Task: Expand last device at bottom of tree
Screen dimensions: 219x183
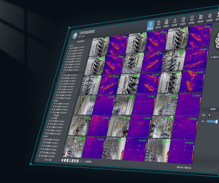Action: 40,156
